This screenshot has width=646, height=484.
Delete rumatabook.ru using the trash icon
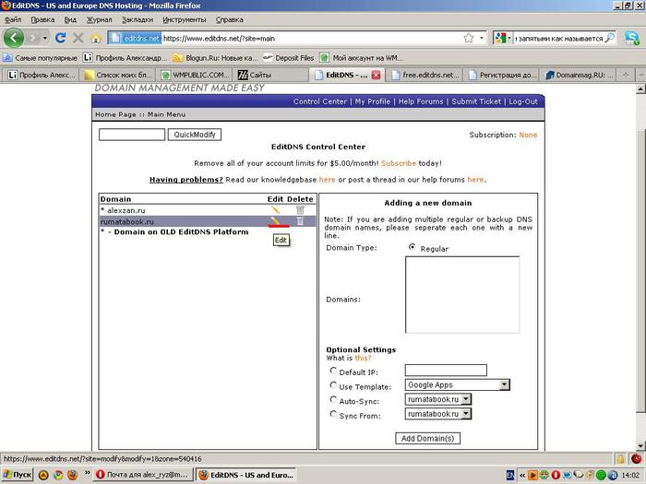coord(300,221)
